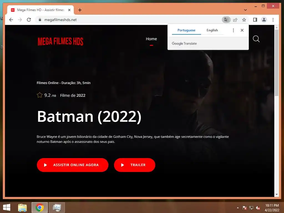Show hidden system tray icons arrow

(x=238, y=208)
